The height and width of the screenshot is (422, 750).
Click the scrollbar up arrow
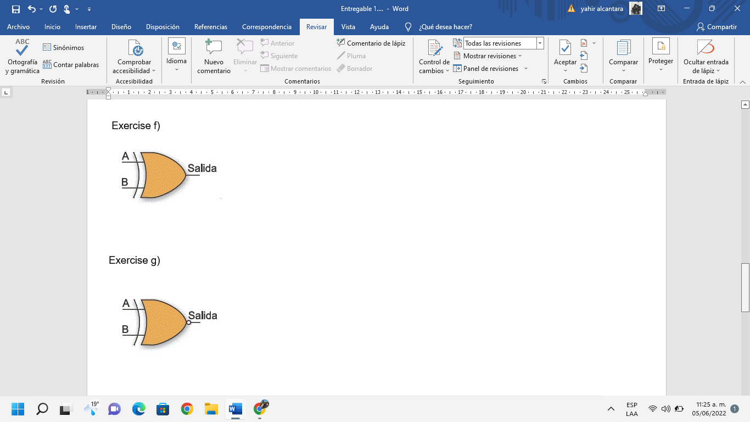[x=745, y=104]
